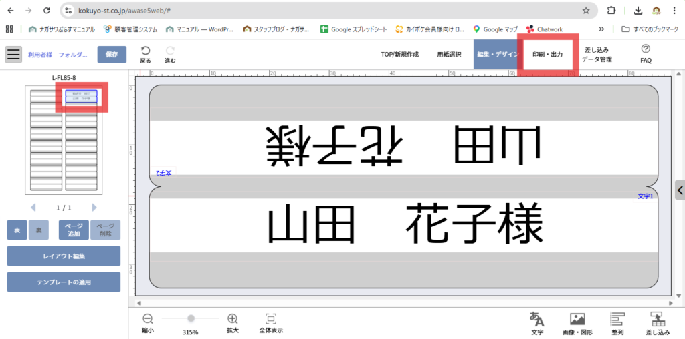Open the merge (差し込み) tool icon
The width and height of the screenshot is (685, 339).
point(658,319)
